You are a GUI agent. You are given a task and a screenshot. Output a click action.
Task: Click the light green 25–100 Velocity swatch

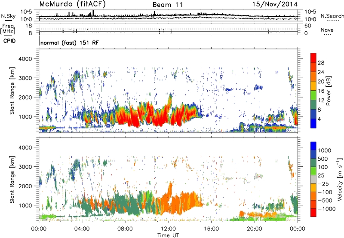313,171
